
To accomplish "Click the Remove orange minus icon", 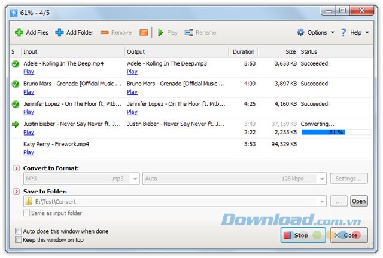I will (104, 32).
